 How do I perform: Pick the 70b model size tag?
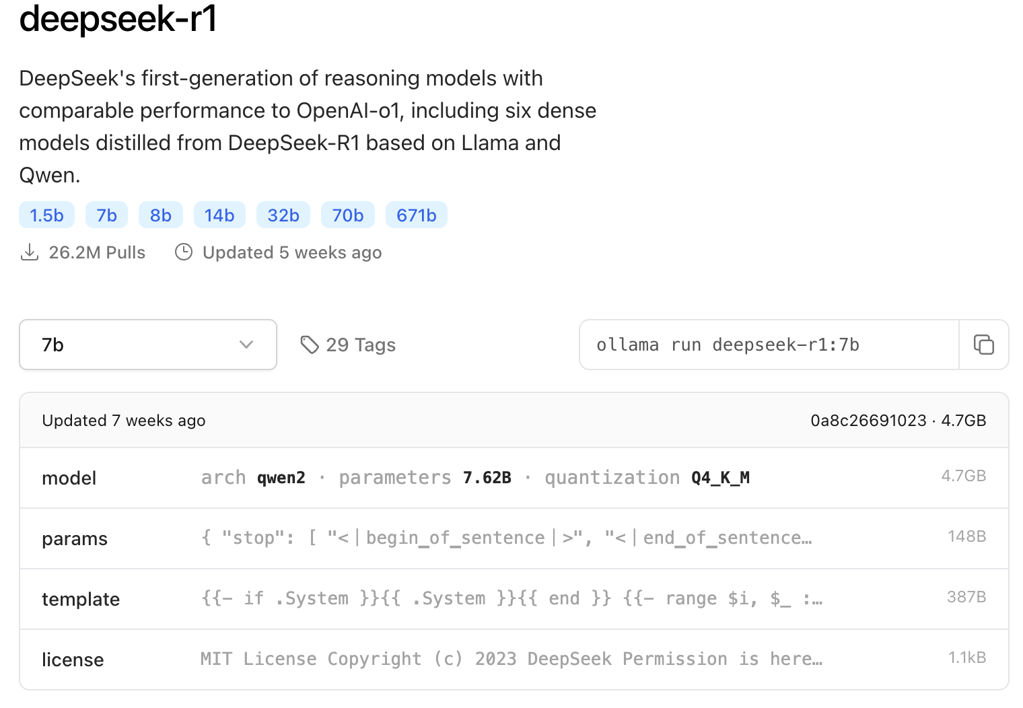point(348,215)
